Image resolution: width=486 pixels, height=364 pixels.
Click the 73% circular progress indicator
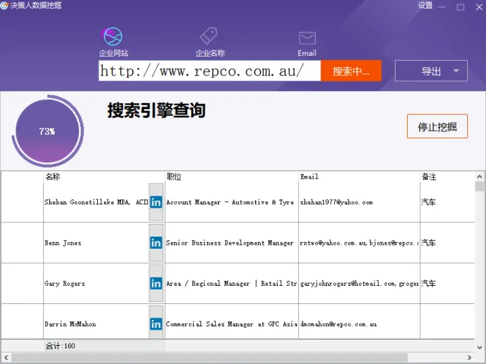47,131
